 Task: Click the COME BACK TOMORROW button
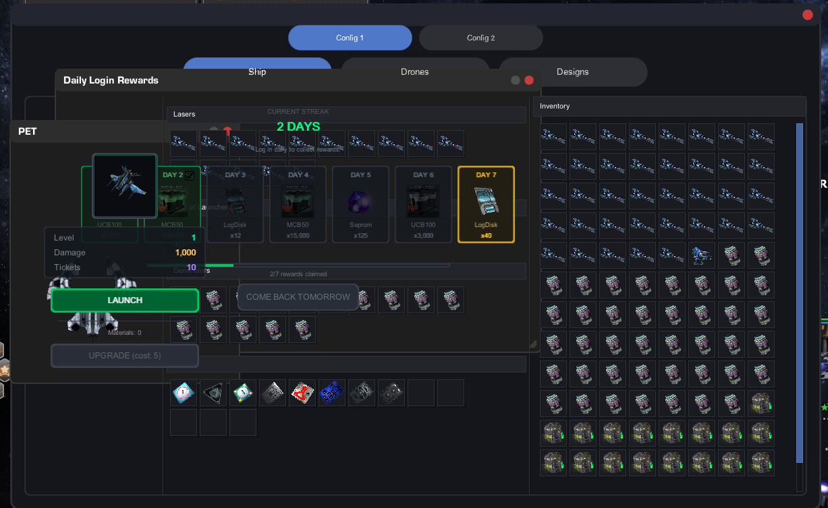point(298,297)
